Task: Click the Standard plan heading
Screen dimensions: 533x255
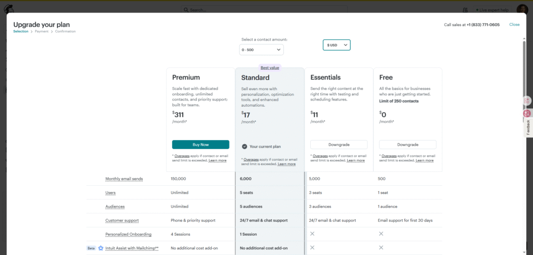Action: click(x=255, y=78)
